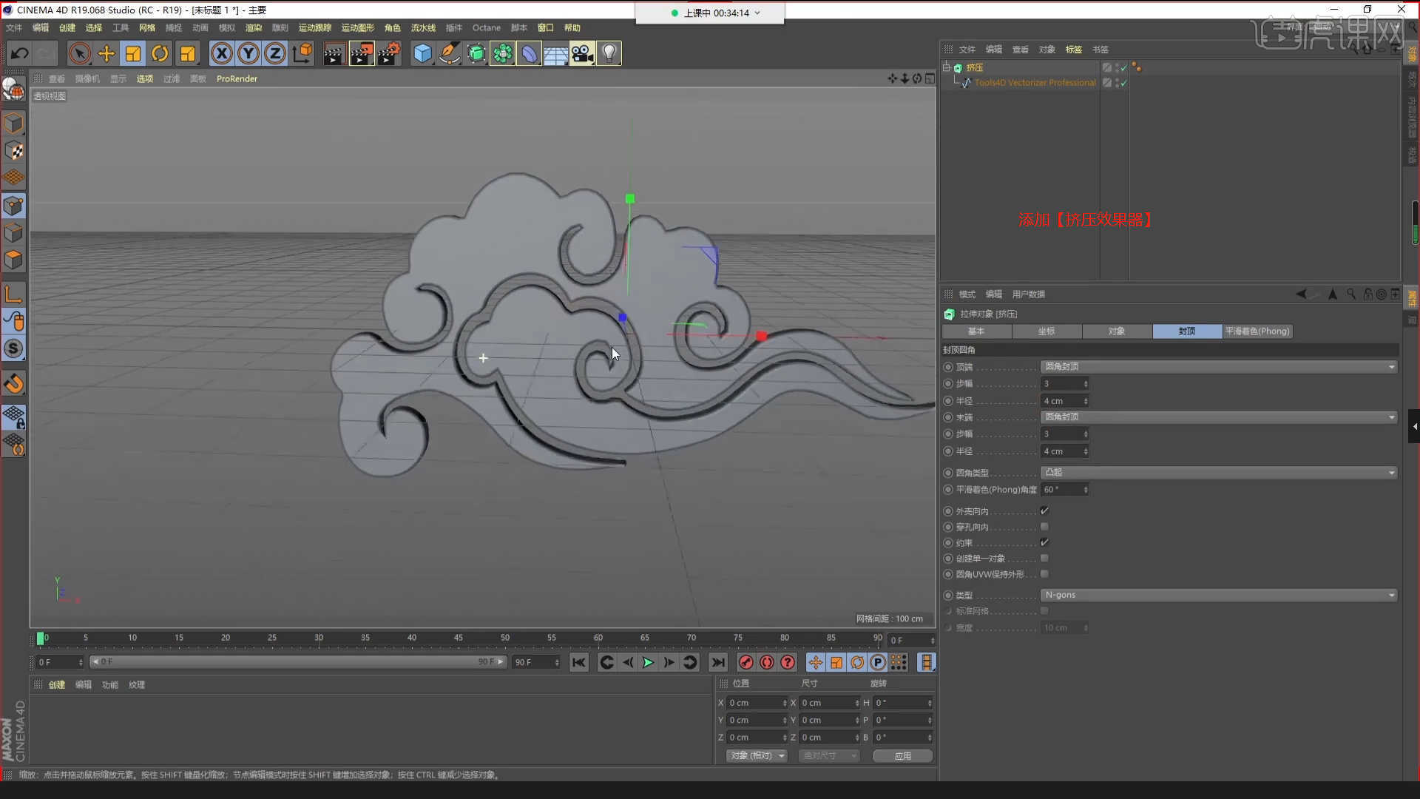Viewport: 1420px width, 799px height.
Task: Toggle the 挤压 object enable checkmark
Action: [1124, 67]
